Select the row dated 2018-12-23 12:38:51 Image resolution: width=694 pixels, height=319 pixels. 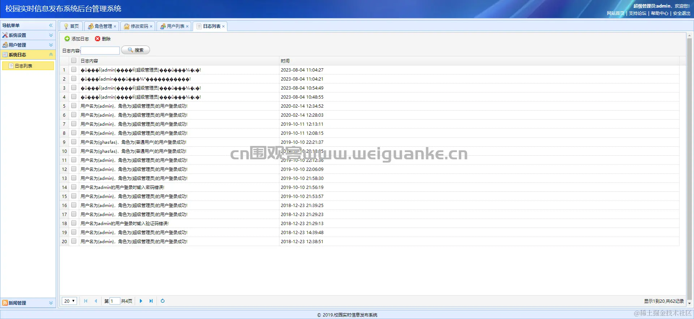[x=369, y=241]
